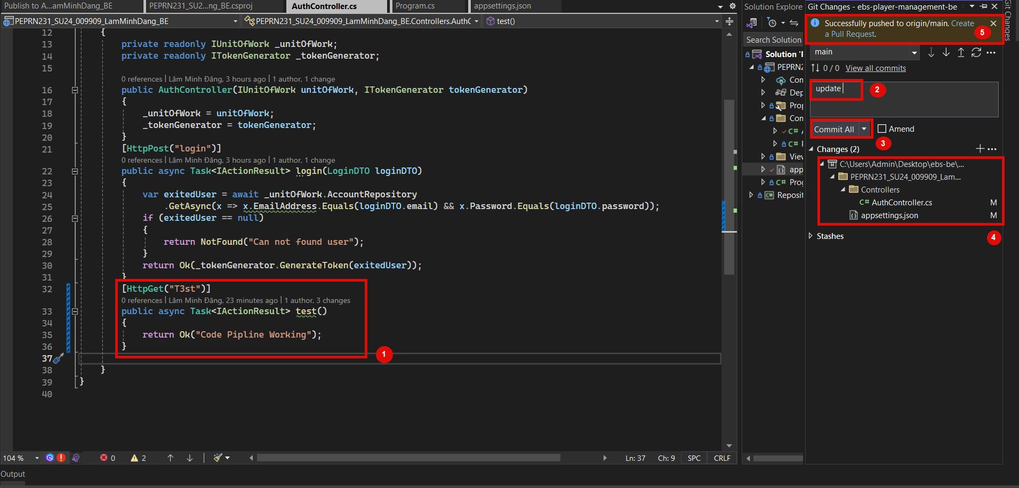Click the blue IntelliCode indicator icon

[50, 458]
